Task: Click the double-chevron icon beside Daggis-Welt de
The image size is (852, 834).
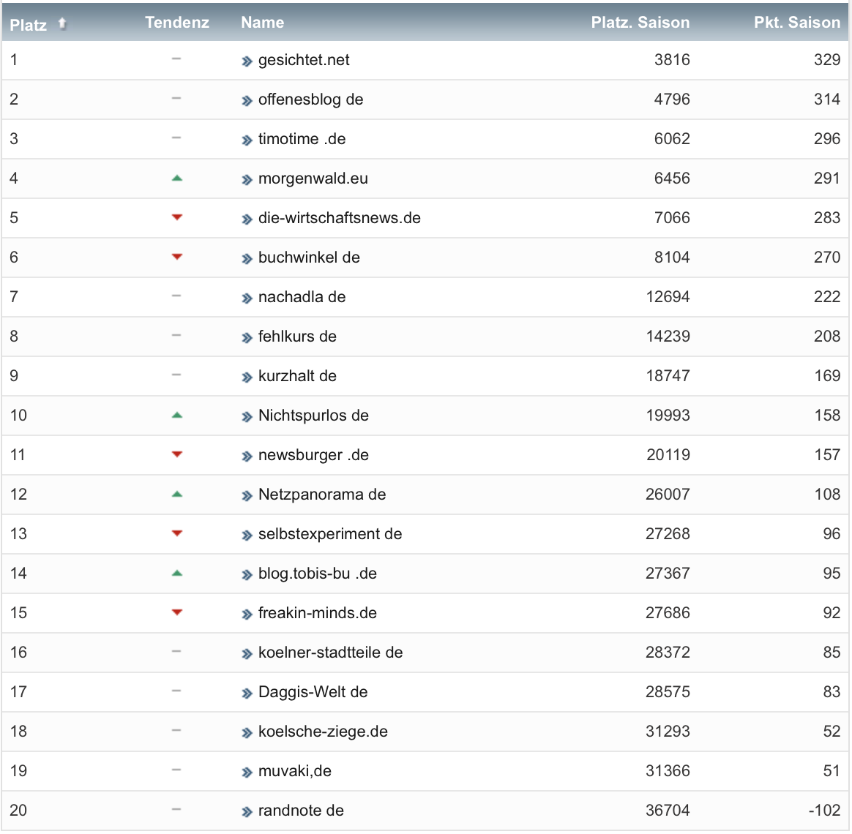Action: 247,694
